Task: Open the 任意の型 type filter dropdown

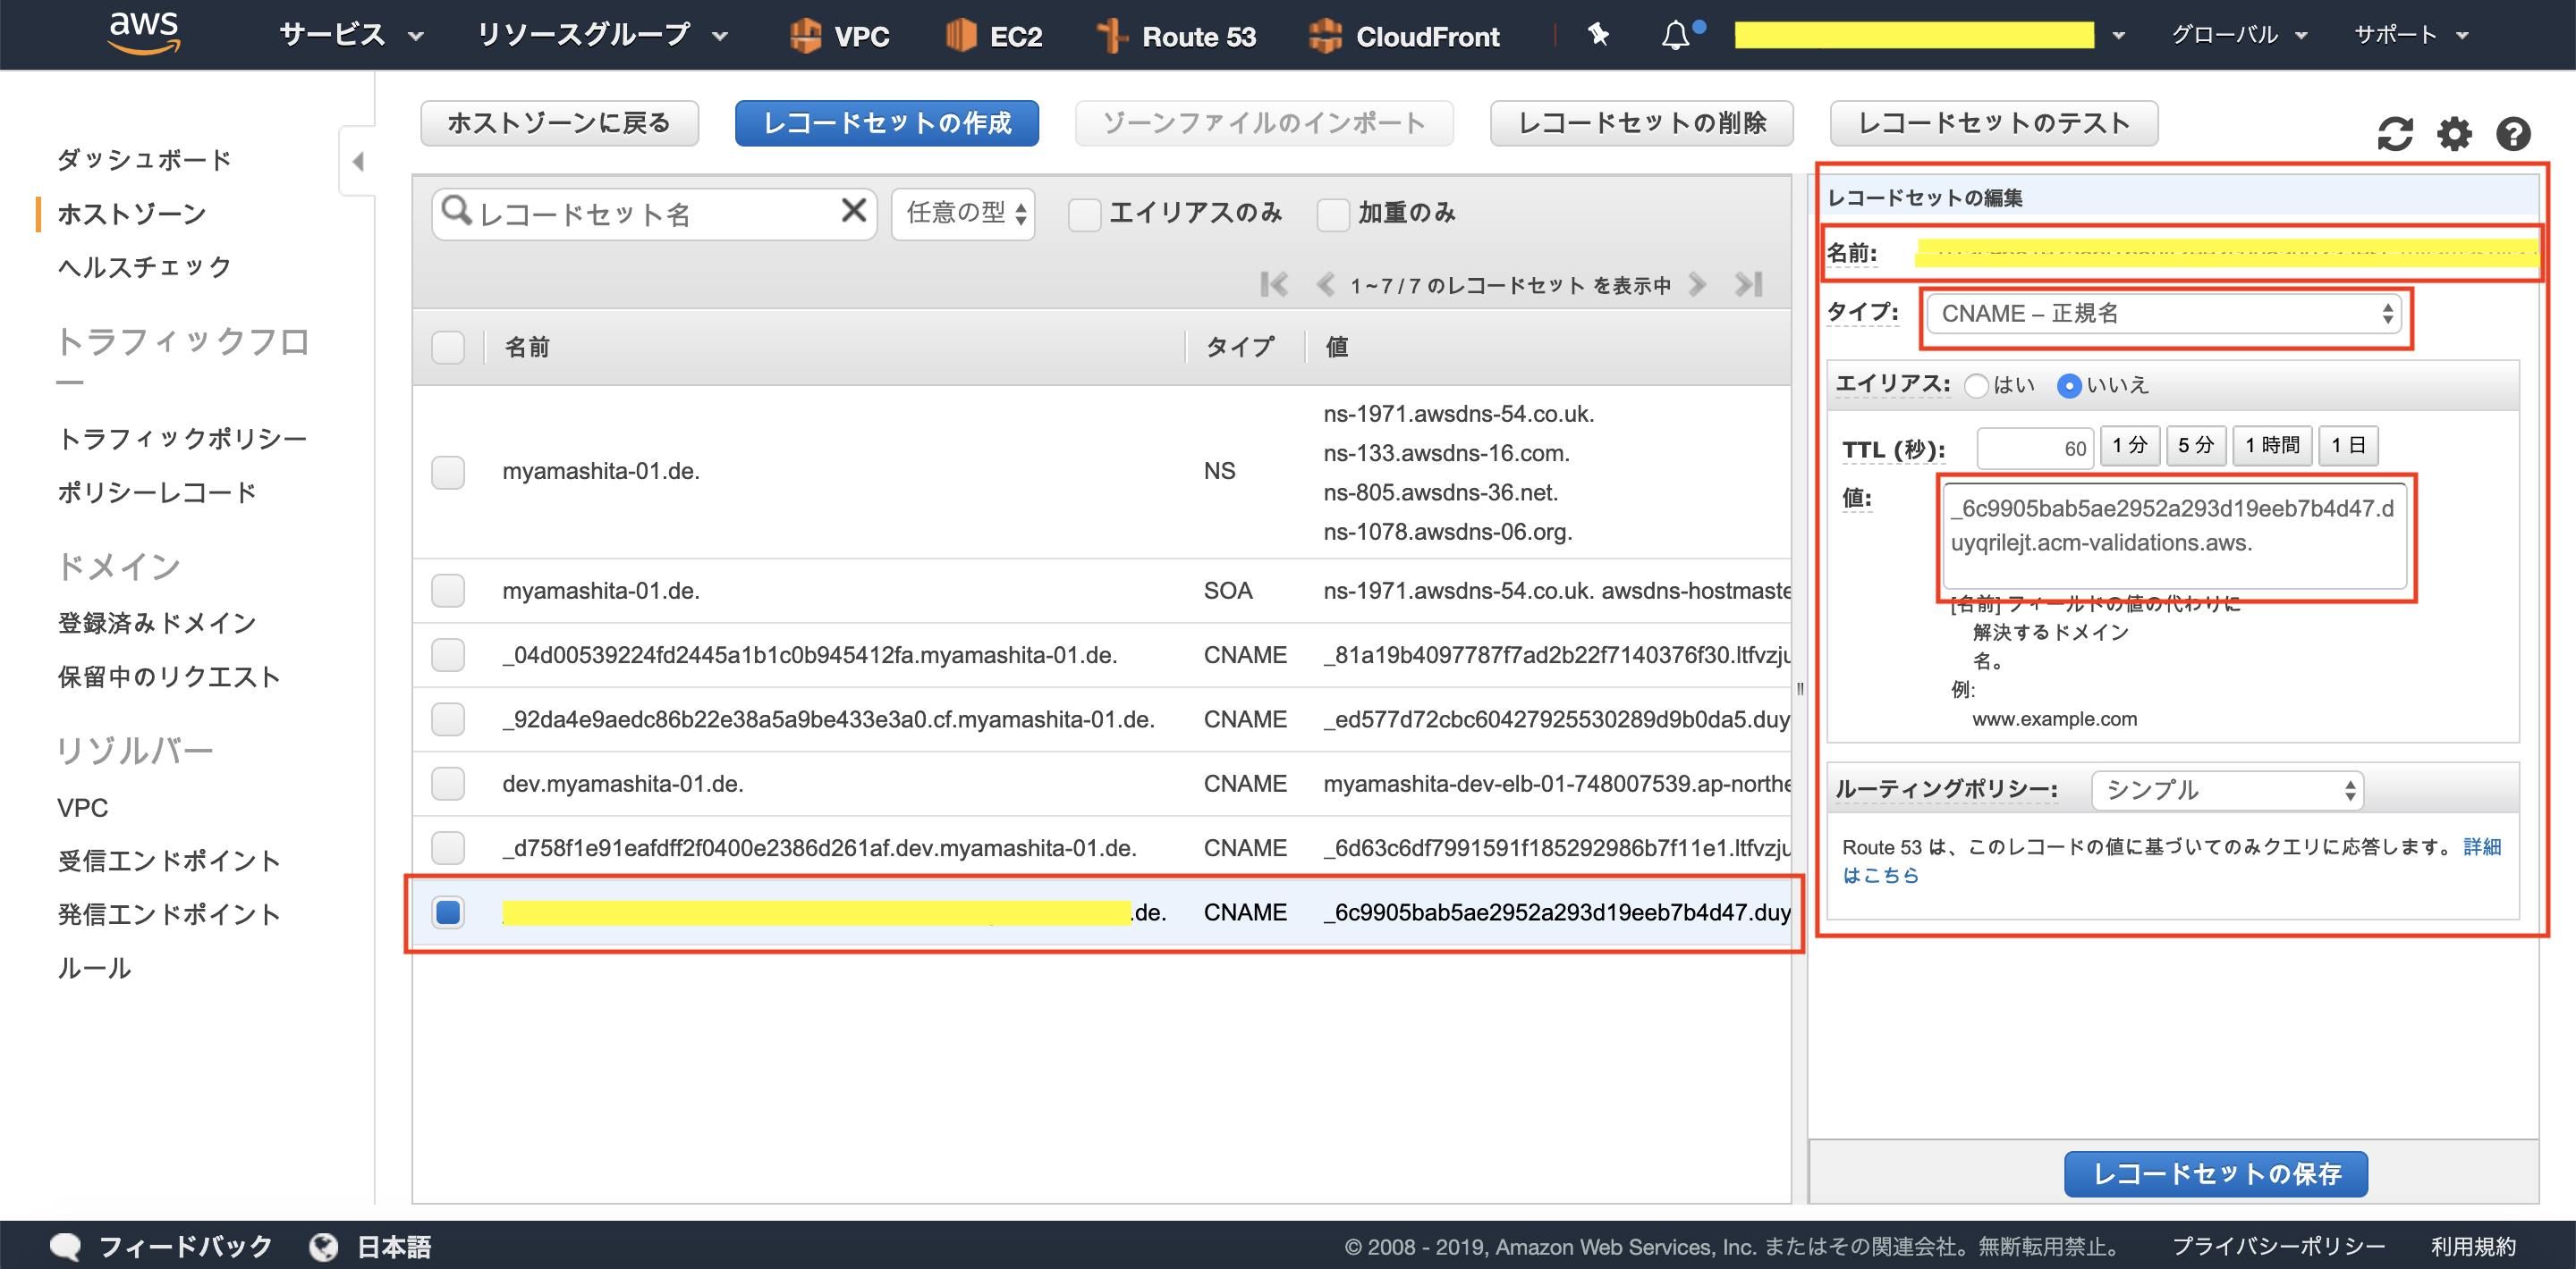Action: (x=963, y=214)
